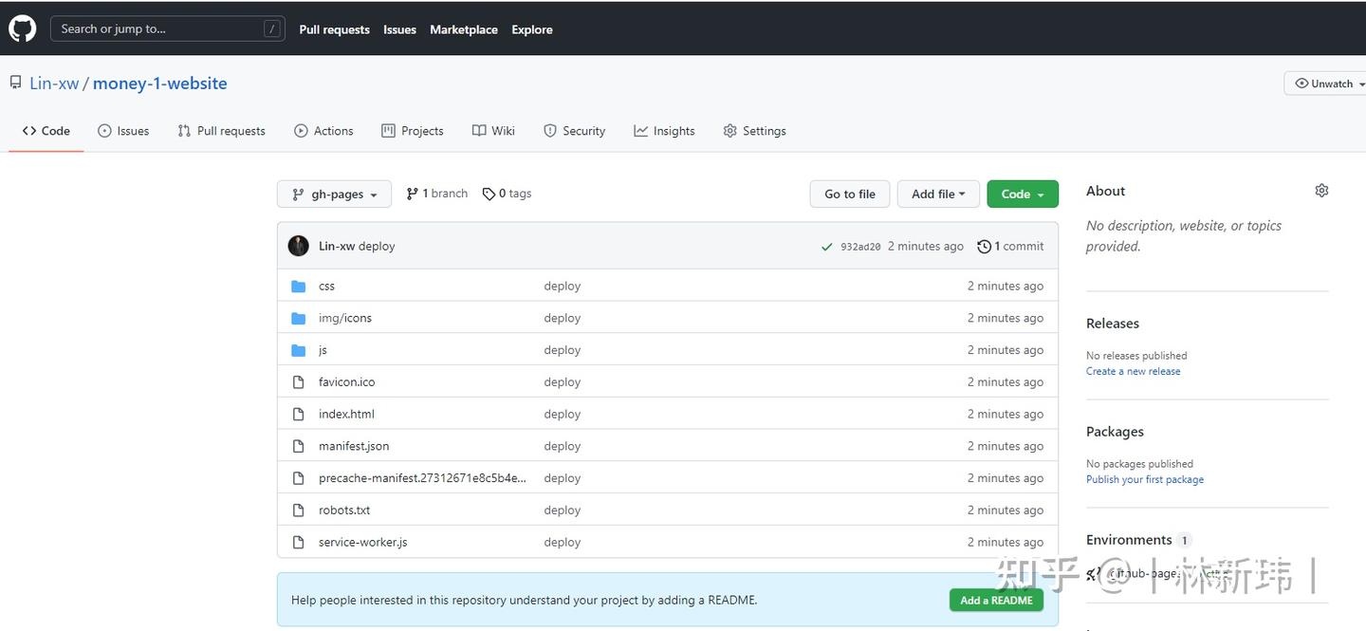Open the 1 branch link

[436, 194]
